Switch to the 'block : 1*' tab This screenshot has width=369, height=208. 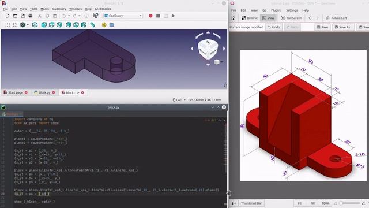73,92
